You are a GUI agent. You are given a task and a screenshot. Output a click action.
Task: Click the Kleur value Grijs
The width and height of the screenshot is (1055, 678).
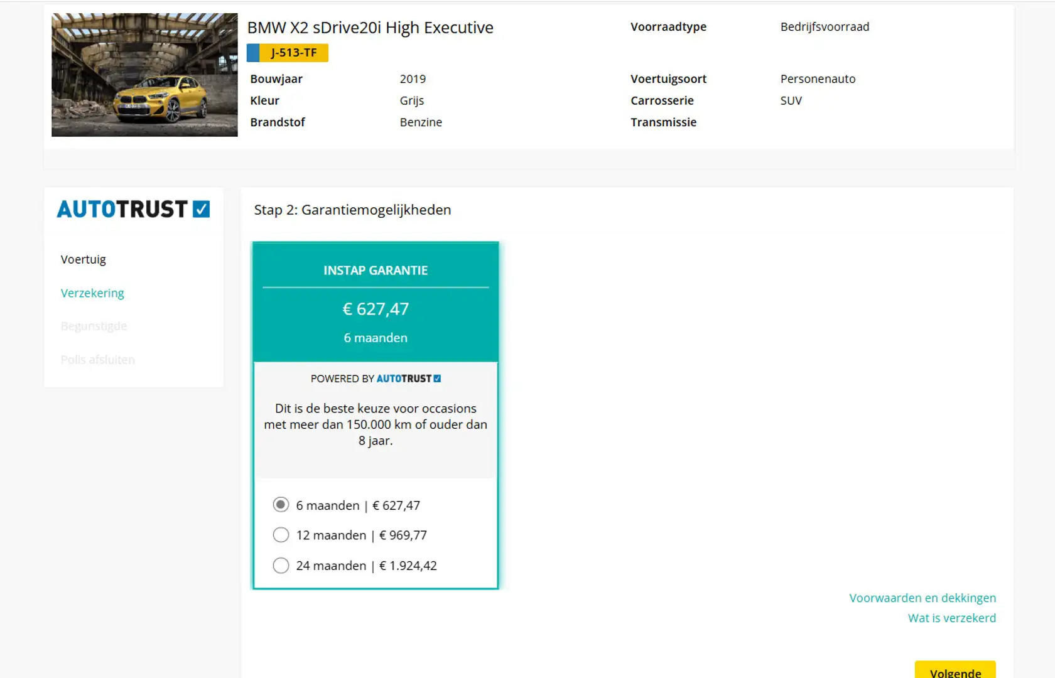(x=412, y=100)
